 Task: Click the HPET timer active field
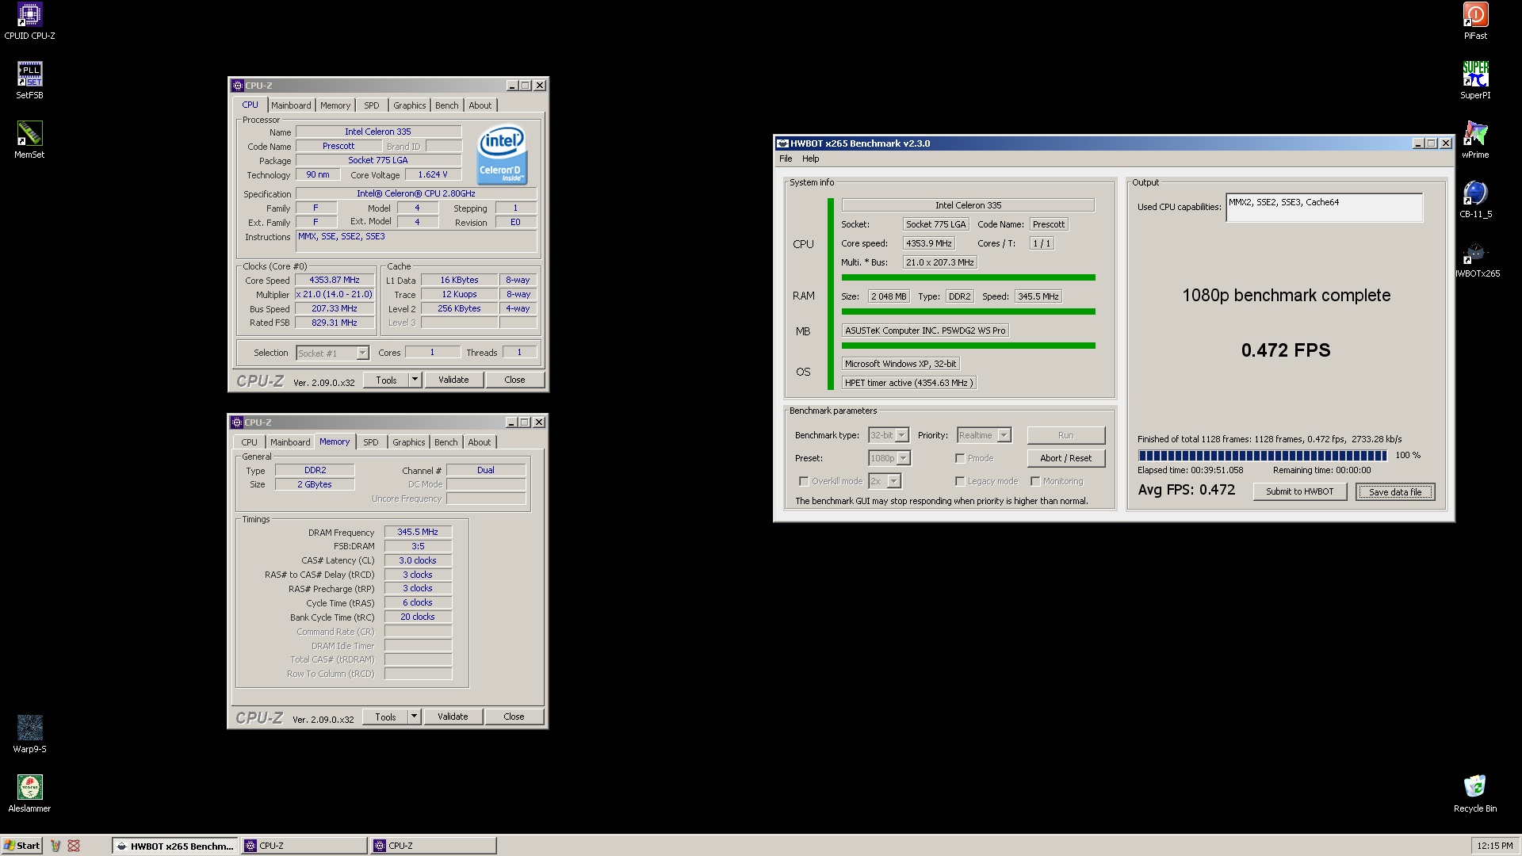tap(908, 383)
